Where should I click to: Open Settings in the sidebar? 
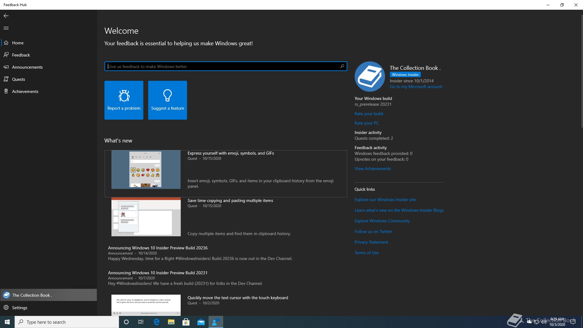tap(49, 308)
